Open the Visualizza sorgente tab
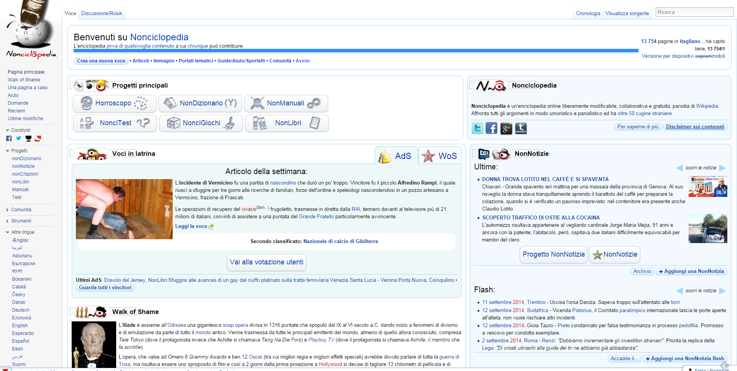737x371 pixels. tap(627, 13)
